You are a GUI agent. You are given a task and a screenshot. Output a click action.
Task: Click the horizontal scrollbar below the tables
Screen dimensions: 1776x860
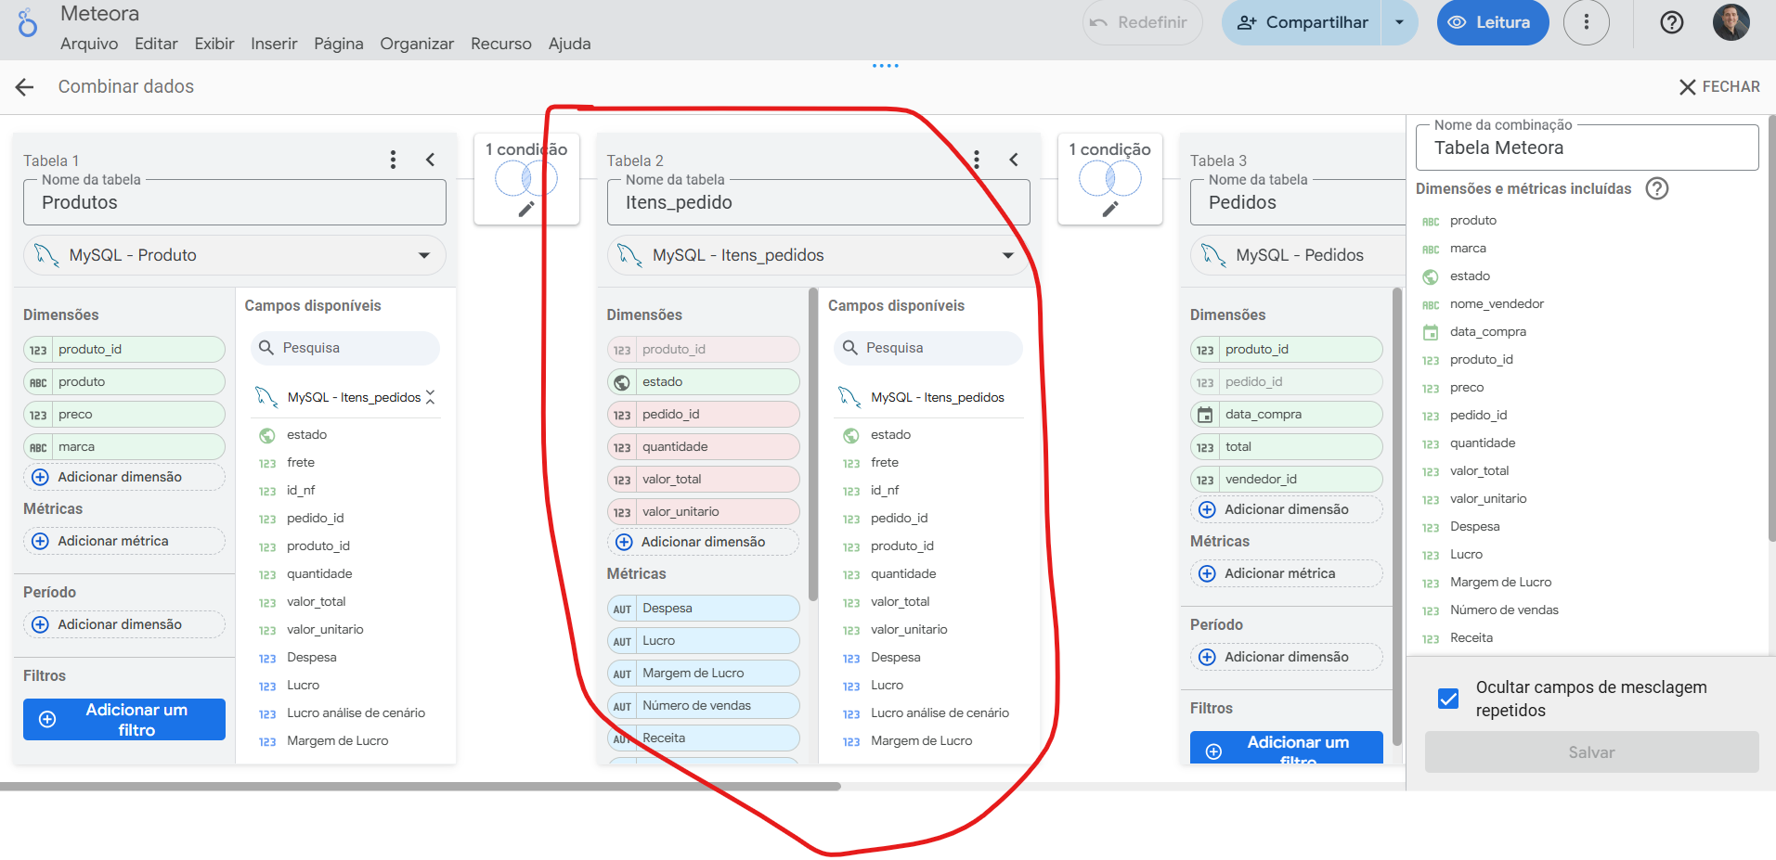[x=421, y=787]
